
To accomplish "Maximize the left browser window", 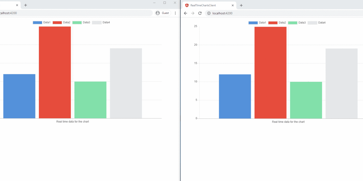I will 164,3.
